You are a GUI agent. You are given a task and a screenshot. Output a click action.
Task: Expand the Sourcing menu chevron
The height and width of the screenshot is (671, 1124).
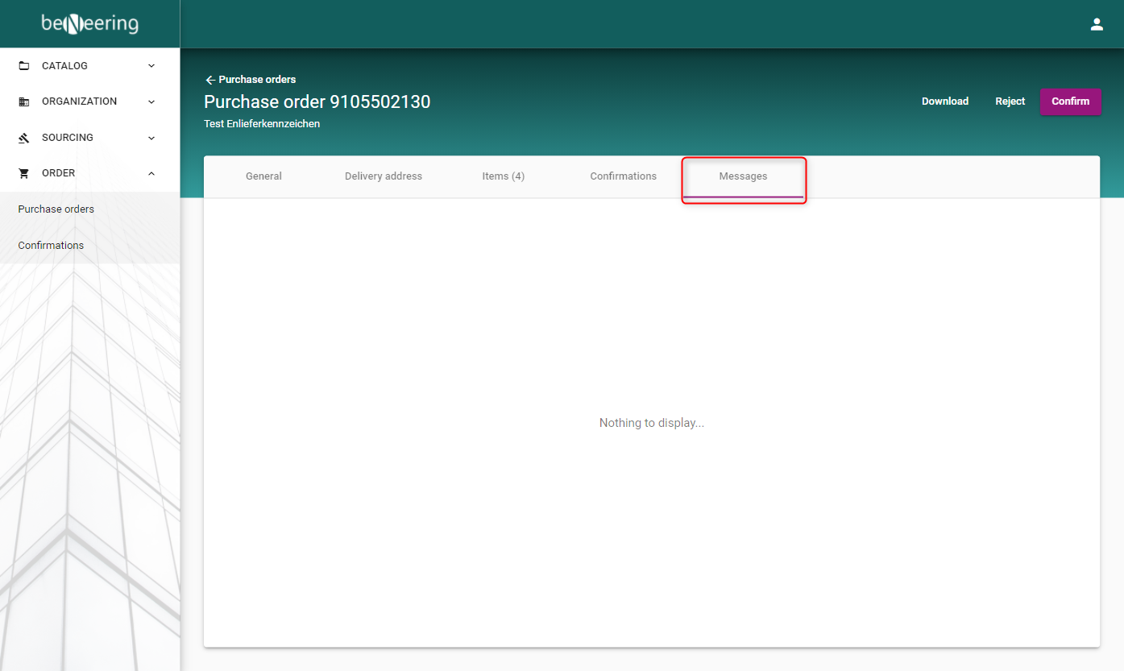(x=151, y=138)
